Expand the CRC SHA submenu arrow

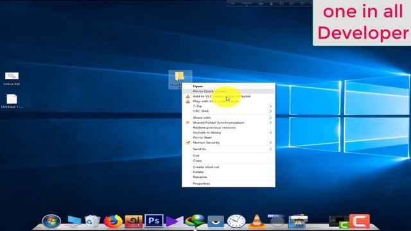point(270,111)
